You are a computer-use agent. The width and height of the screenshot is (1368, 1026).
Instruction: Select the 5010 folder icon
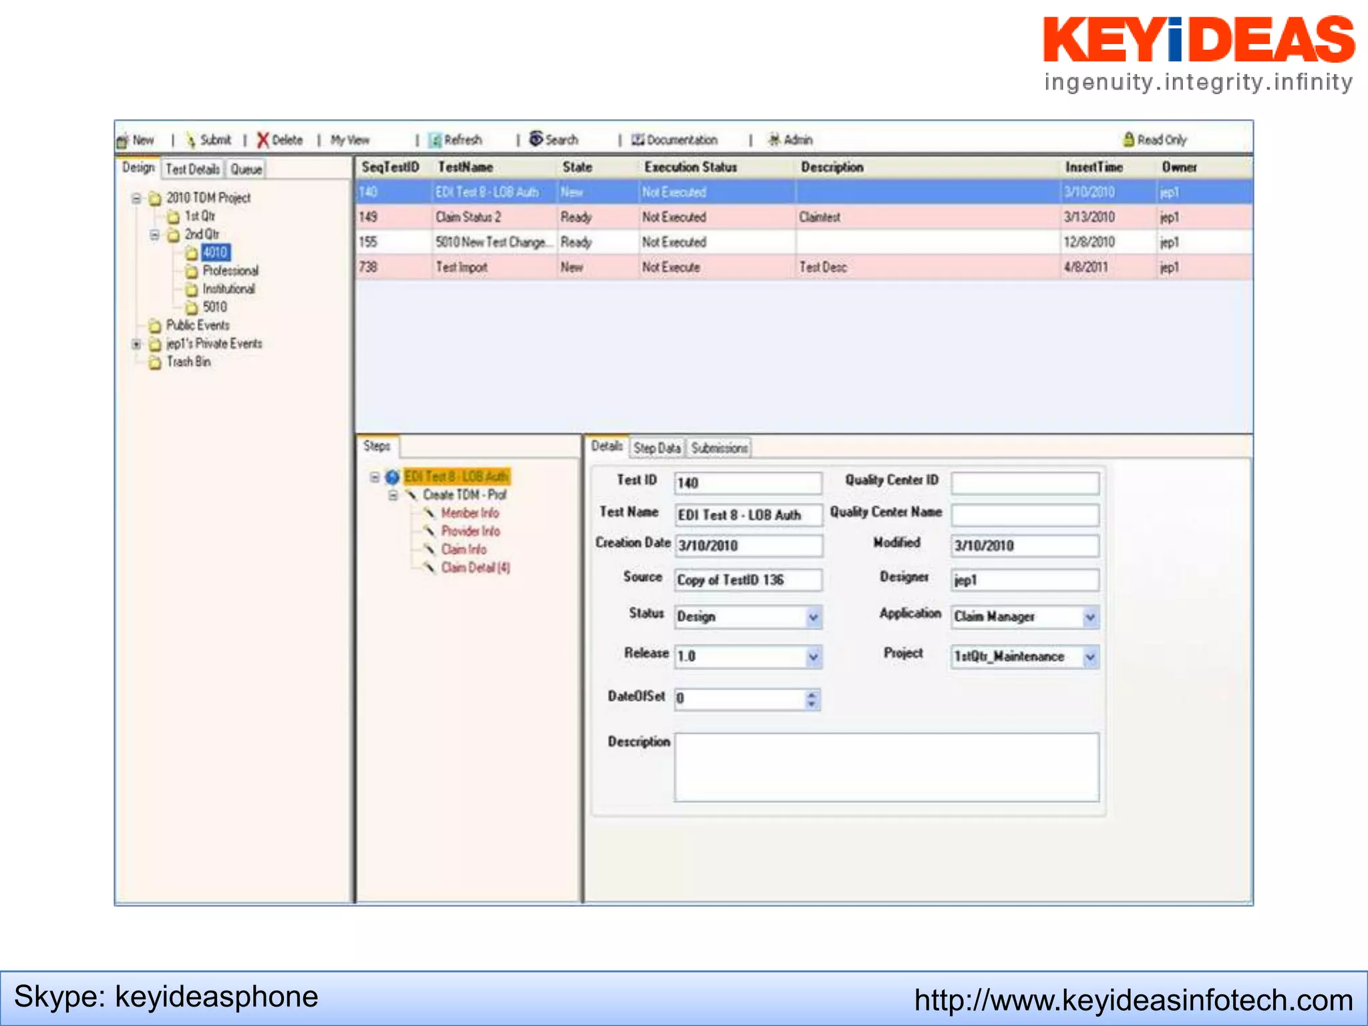coord(192,307)
